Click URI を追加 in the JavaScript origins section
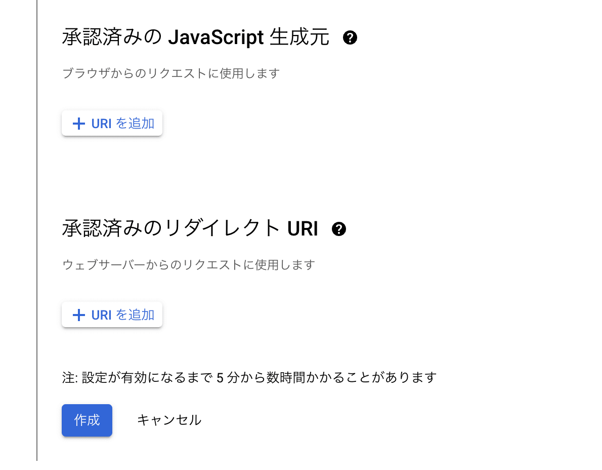This screenshot has height=470, width=602. (x=112, y=123)
